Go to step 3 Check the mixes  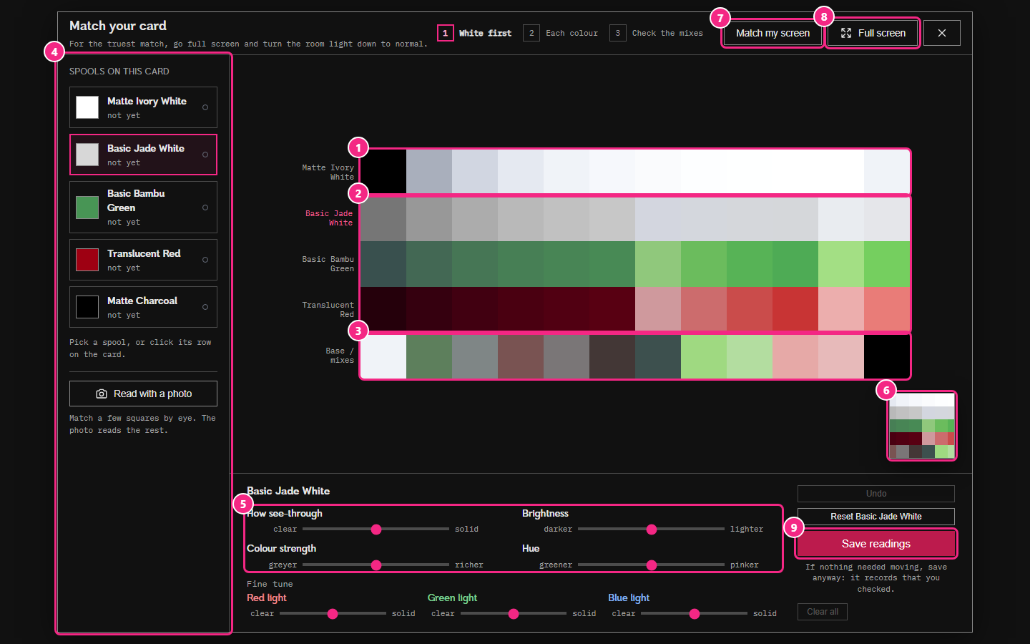point(657,33)
